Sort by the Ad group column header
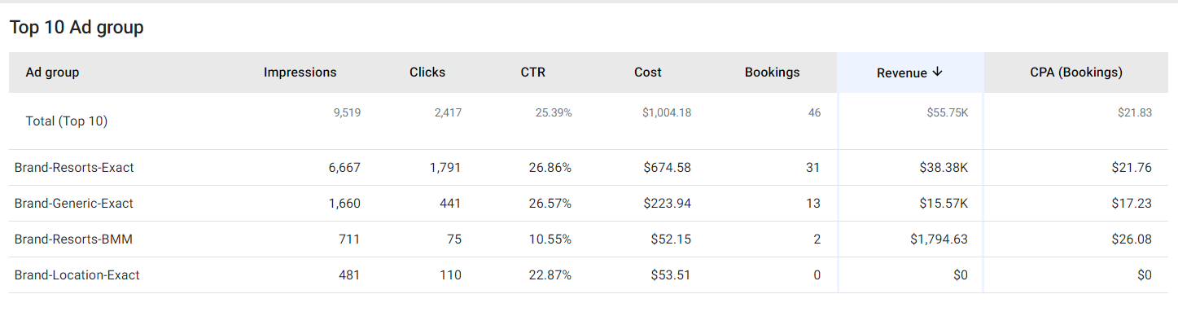The height and width of the screenshot is (325, 1178). tap(52, 72)
